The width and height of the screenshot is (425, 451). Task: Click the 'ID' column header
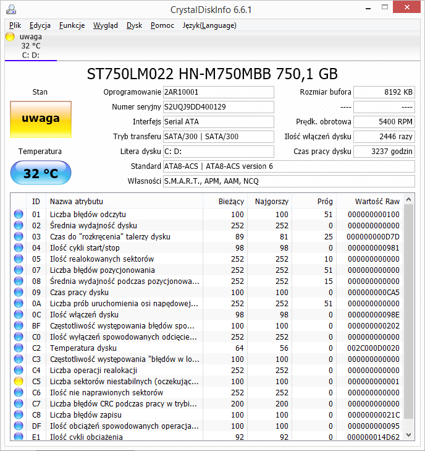tap(36, 201)
